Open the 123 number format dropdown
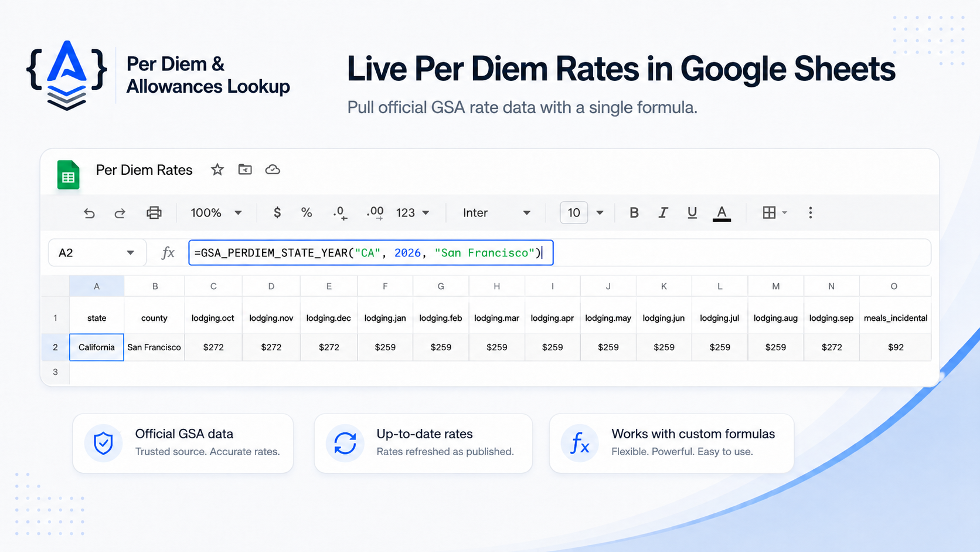The width and height of the screenshot is (980, 552). tap(413, 212)
